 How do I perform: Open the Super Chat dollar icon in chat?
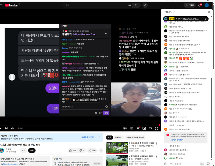click(x=202, y=164)
